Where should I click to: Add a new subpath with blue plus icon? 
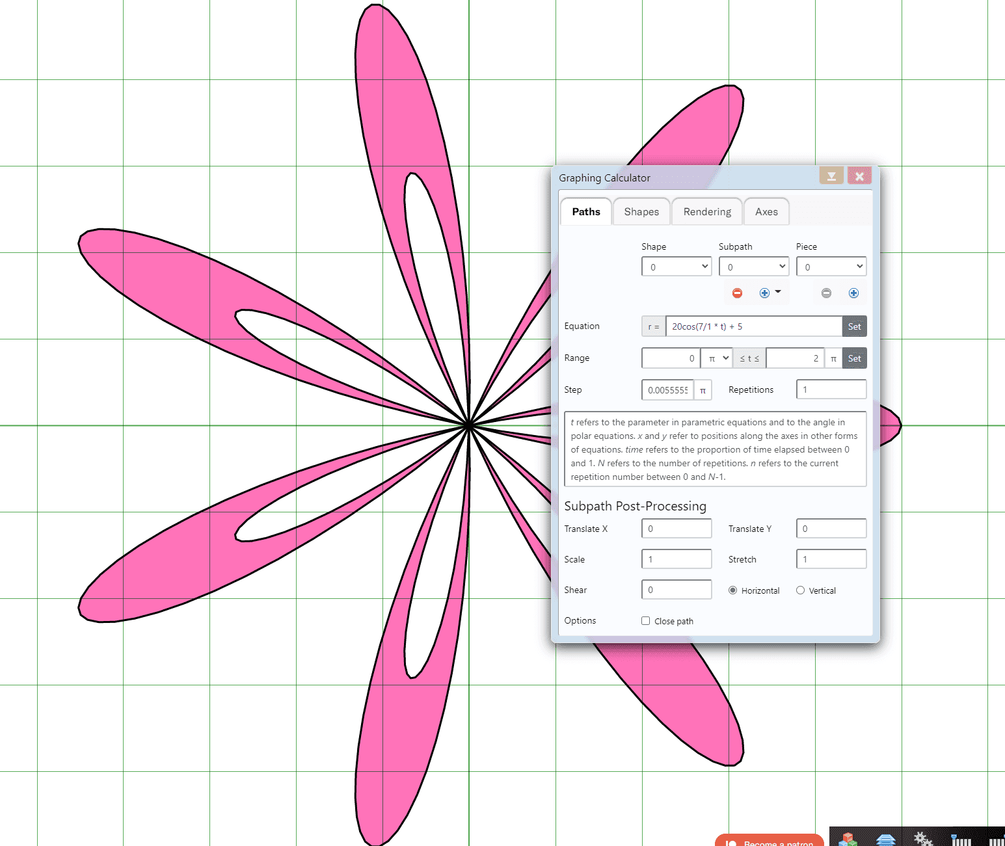point(764,293)
